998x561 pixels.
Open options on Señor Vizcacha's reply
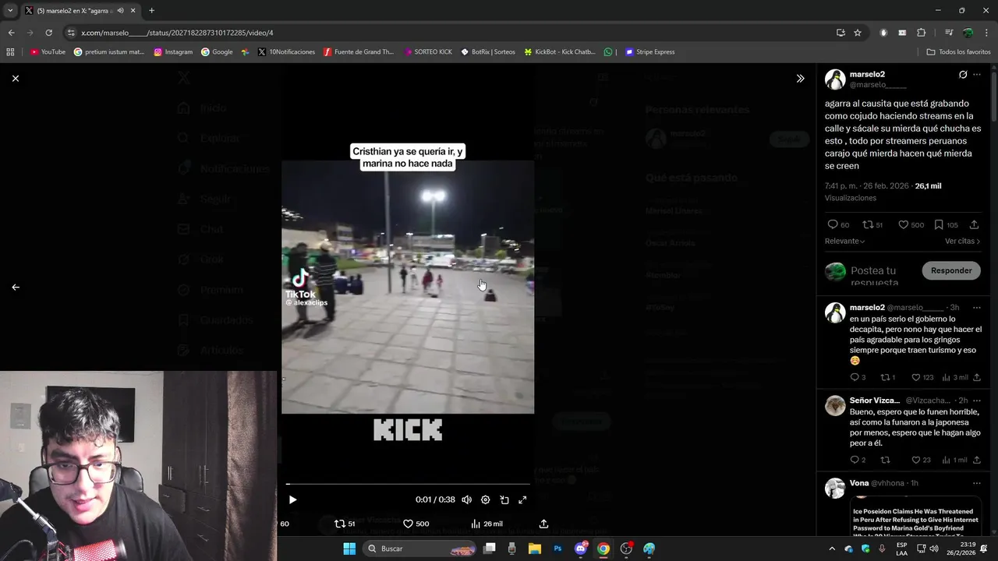point(977,400)
